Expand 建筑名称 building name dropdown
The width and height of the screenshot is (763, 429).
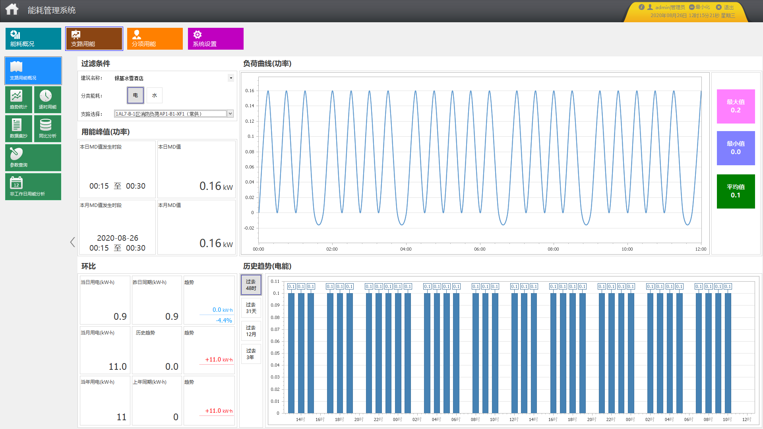point(230,78)
